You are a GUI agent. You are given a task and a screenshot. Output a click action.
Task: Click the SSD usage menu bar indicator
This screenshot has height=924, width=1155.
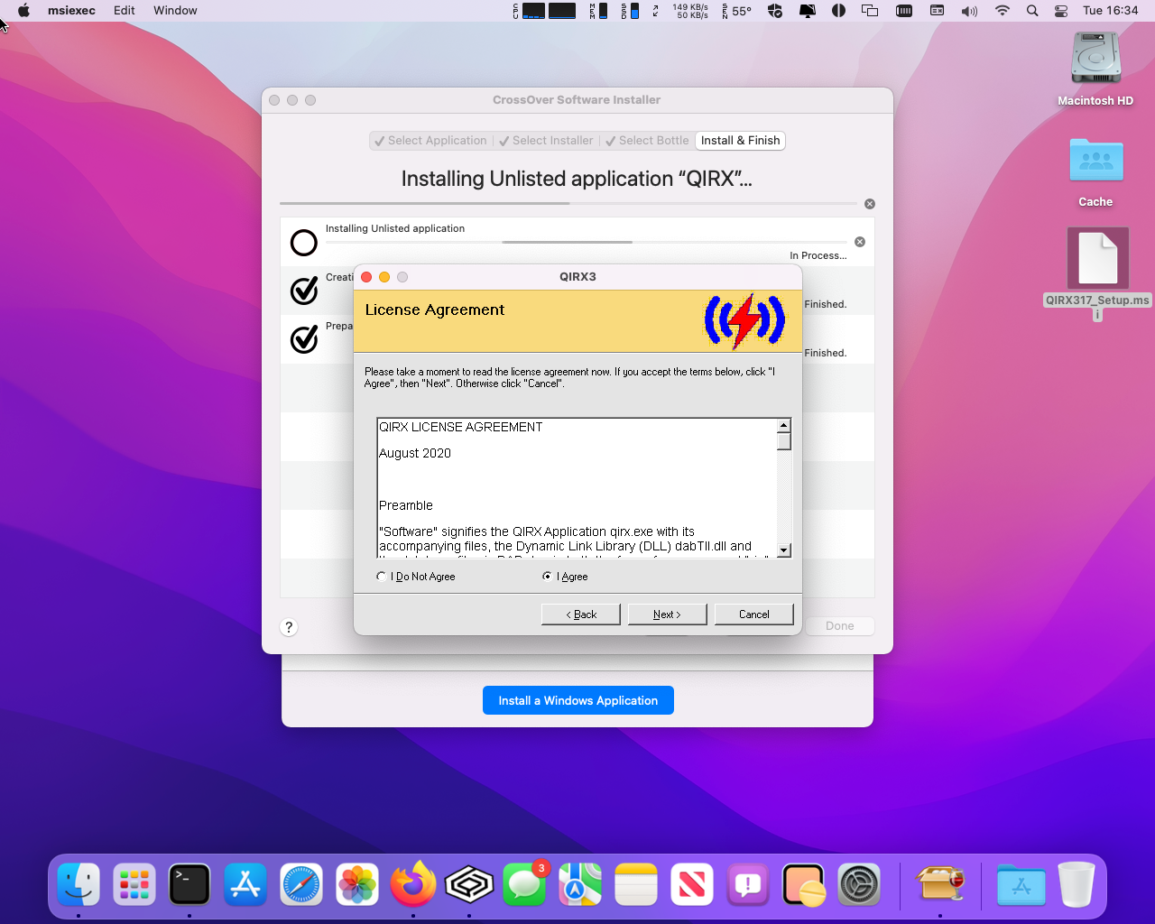coord(630,11)
